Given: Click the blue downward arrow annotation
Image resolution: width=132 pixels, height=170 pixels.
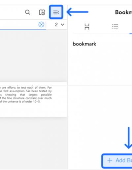Looking at the screenshot, I should (x=128, y=138).
